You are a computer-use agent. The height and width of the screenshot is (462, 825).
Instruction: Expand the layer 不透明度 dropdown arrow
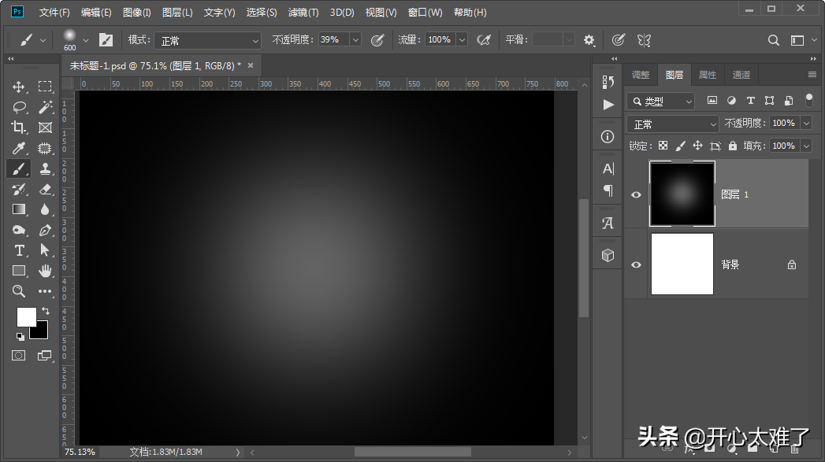click(805, 124)
